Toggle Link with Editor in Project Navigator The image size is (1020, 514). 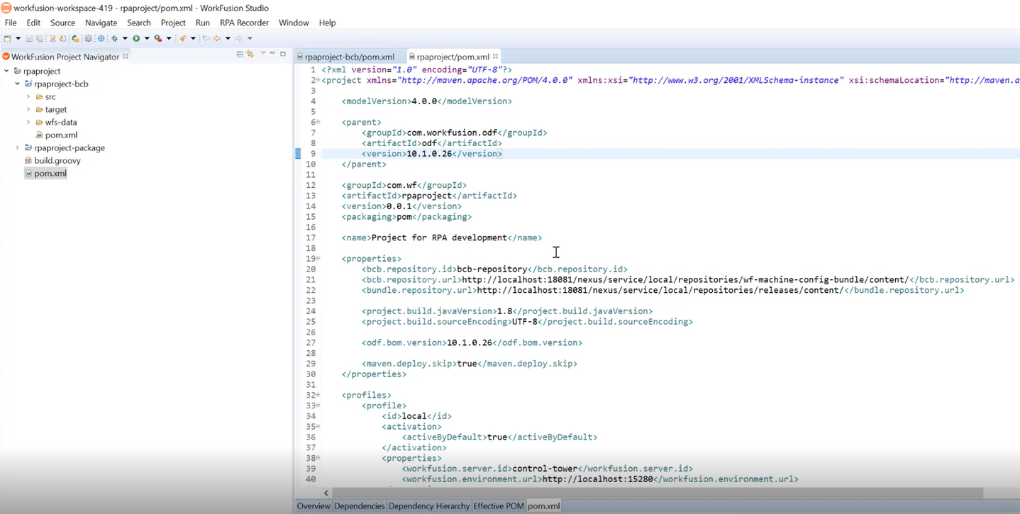(250, 54)
